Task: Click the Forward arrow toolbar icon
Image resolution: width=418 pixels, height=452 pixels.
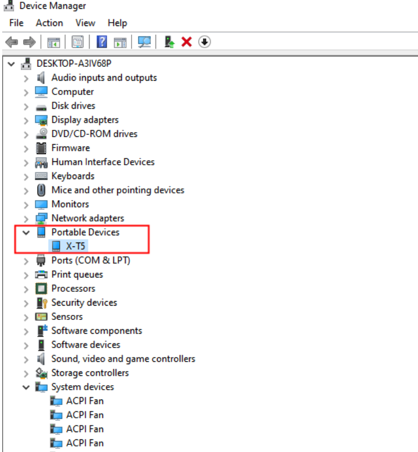Action: pos(29,42)
